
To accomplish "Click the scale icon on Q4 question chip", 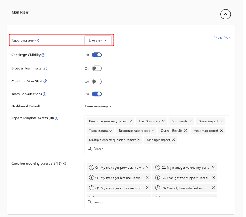I will (158, 178).
